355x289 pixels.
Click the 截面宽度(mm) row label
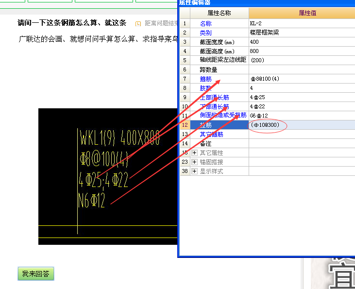(217, 42)
